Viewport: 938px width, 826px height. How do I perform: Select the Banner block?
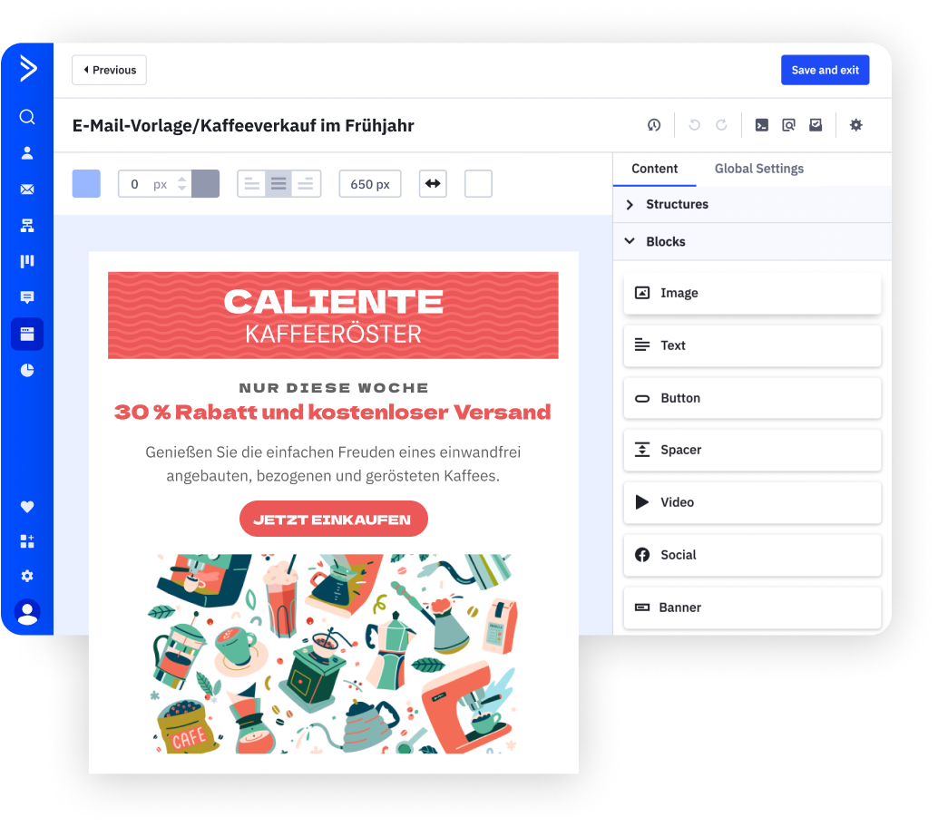coord(752,607)
